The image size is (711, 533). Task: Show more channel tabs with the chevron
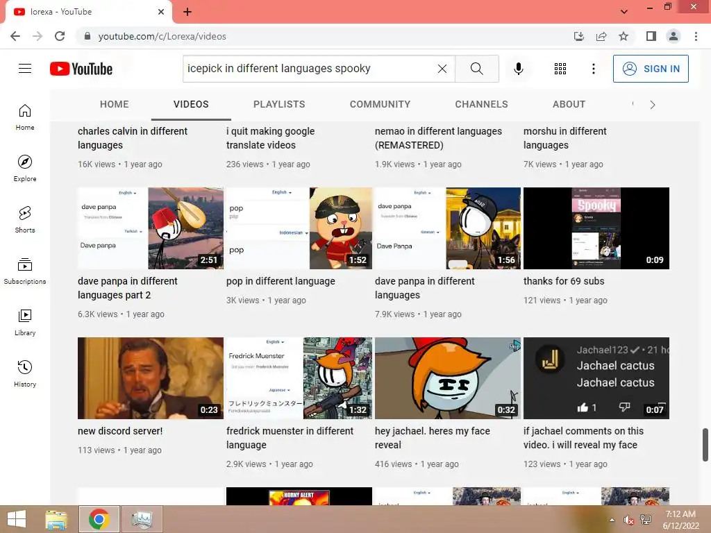click(653, 105)
